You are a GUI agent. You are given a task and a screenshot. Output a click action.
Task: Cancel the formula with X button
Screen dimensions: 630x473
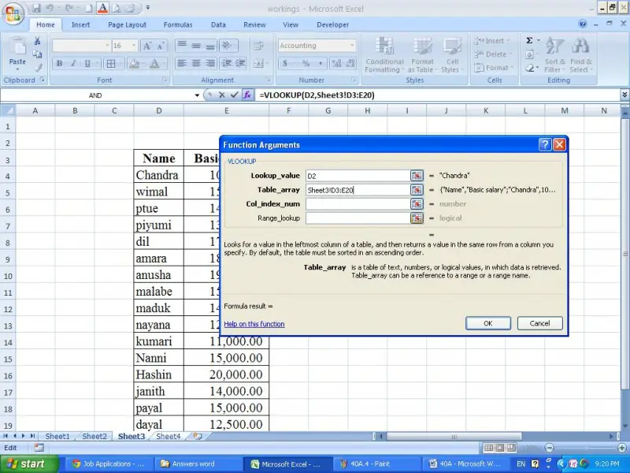(222, 95)
